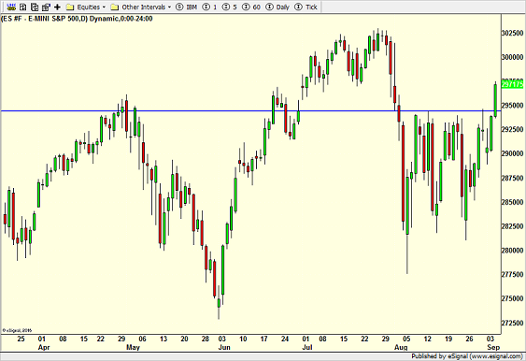Click the latest green candle at far right
The image size is (526, 361).
click(x=495, y=100)
